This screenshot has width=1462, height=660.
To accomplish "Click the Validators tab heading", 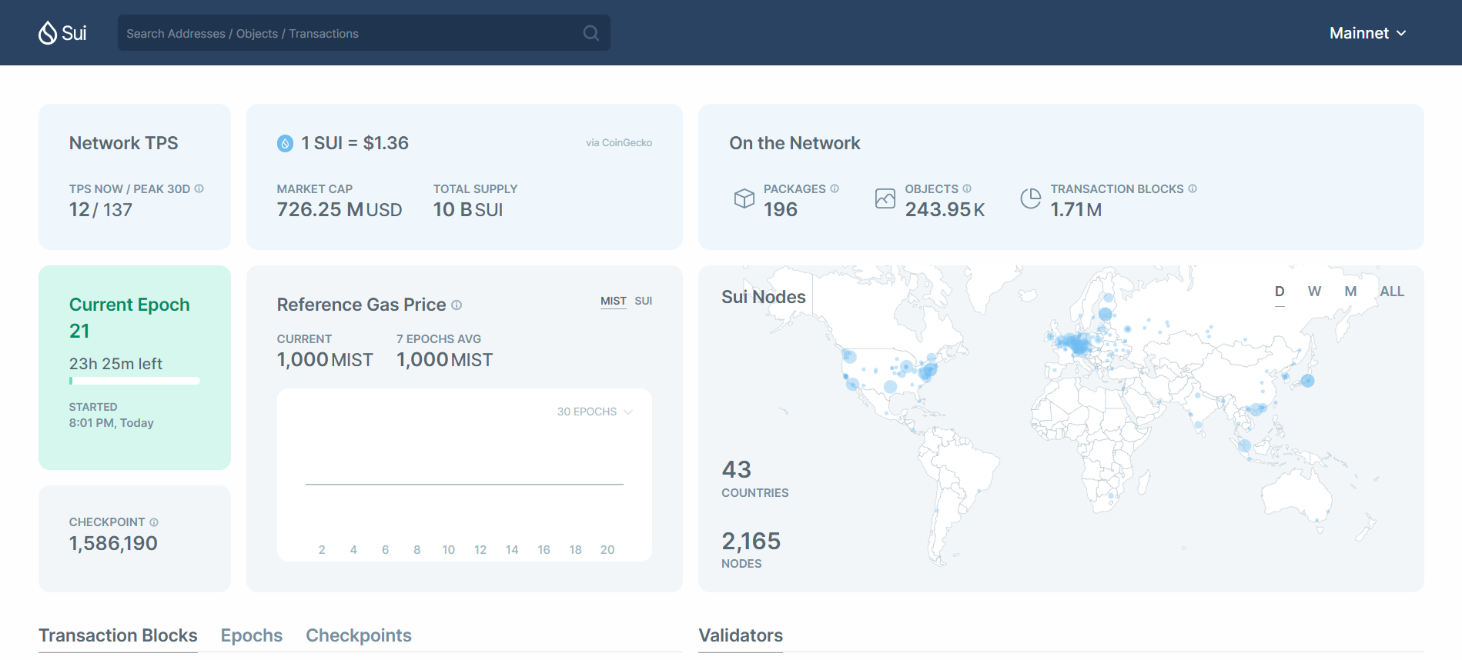I will pos(741,635).
